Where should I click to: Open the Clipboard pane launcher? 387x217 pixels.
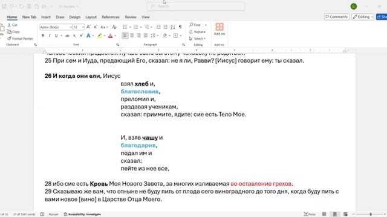pyautogui.click(x=35, y=45)
